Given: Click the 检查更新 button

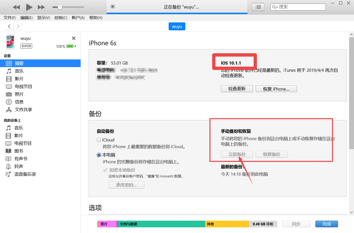Looking at the screenshot, I should click(237, 89).
